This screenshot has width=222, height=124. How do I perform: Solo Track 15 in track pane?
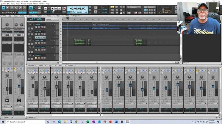39,58
